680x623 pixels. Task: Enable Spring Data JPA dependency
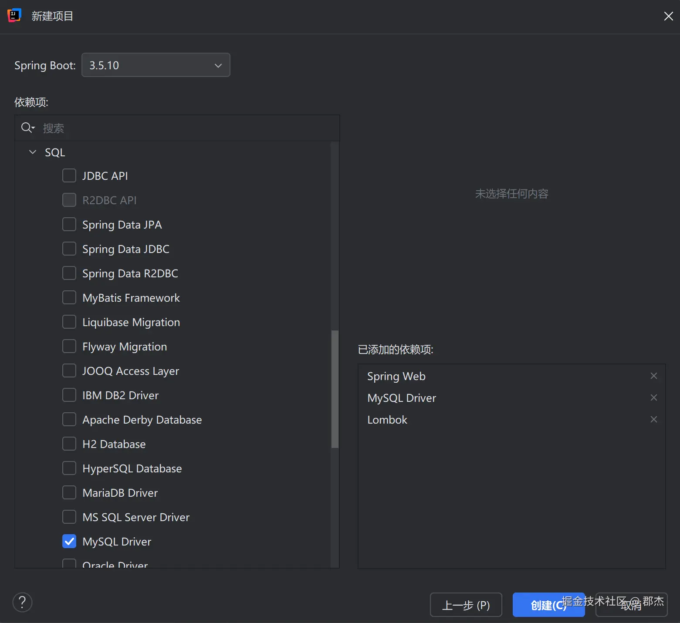[x=69, y=224]
